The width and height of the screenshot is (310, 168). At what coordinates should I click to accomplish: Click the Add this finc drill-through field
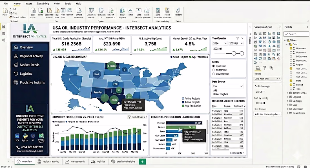click(x=267, y=114)
